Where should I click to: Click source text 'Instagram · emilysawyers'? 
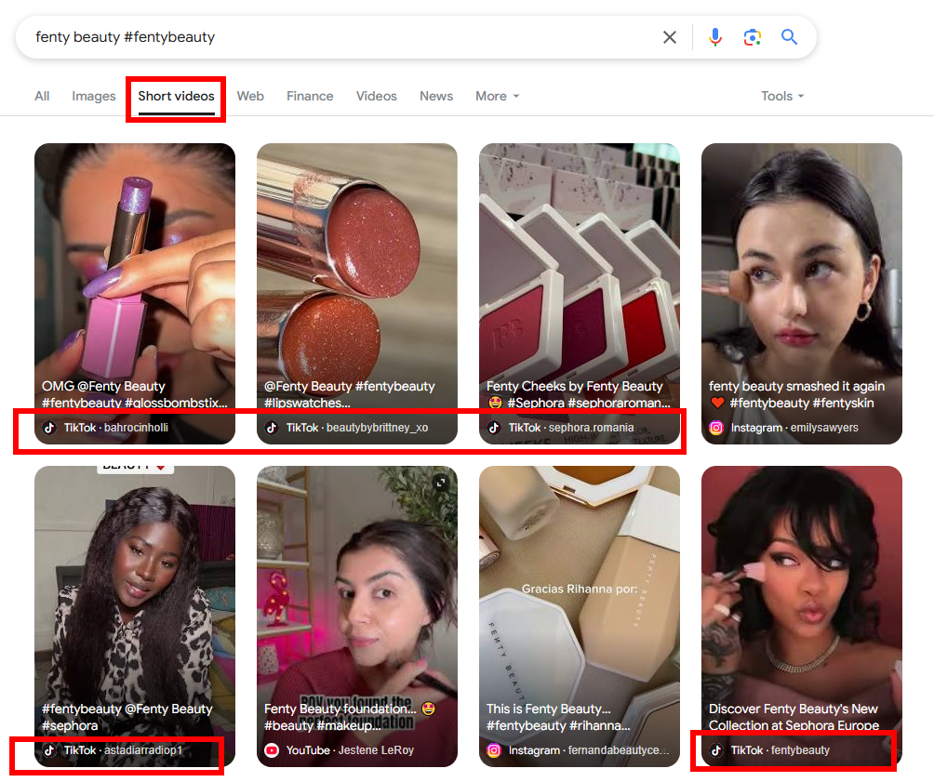coord(794,428)
